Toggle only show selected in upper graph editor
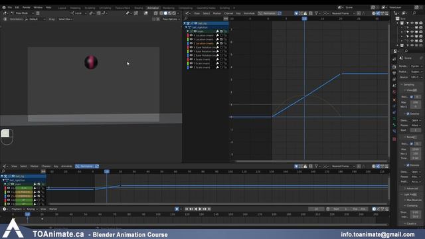This screenshot has height=239, width=425. (296, 13)
